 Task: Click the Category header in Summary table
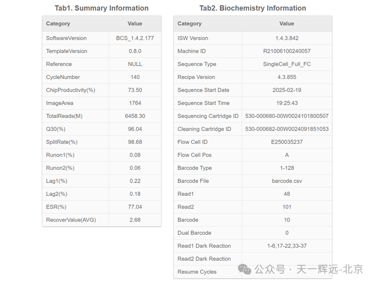pyautogui.click(x=58, y=24)
